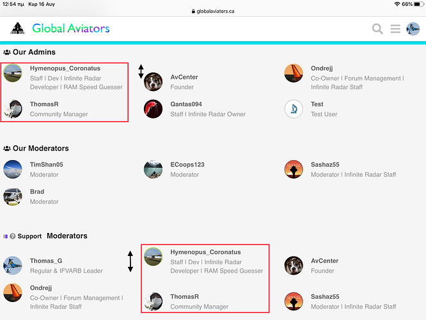This screenshot has width=426, height=320.
Task: Open Hymenopus_Coronatus avatar under Our Admins
Action: [13, 73]
